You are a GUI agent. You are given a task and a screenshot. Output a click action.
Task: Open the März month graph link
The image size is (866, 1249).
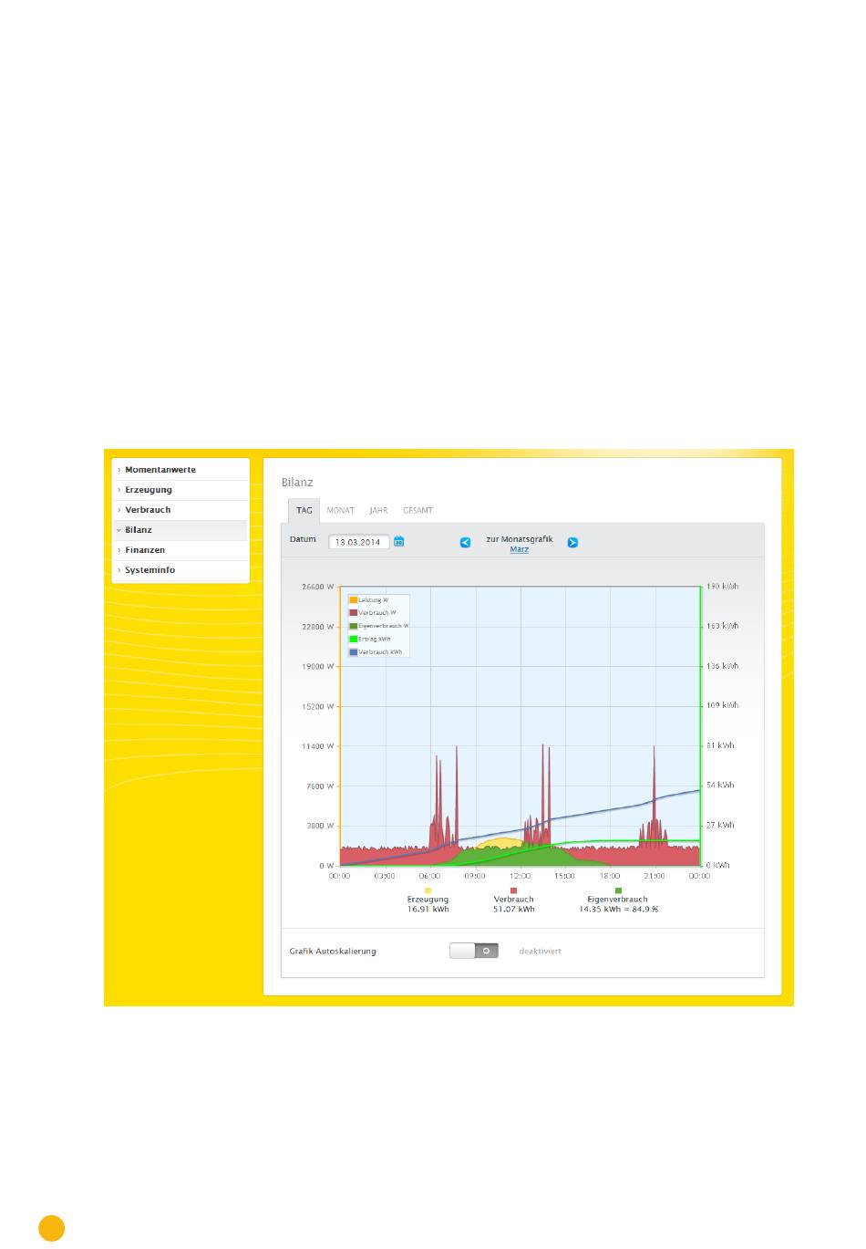pos(520,549)
